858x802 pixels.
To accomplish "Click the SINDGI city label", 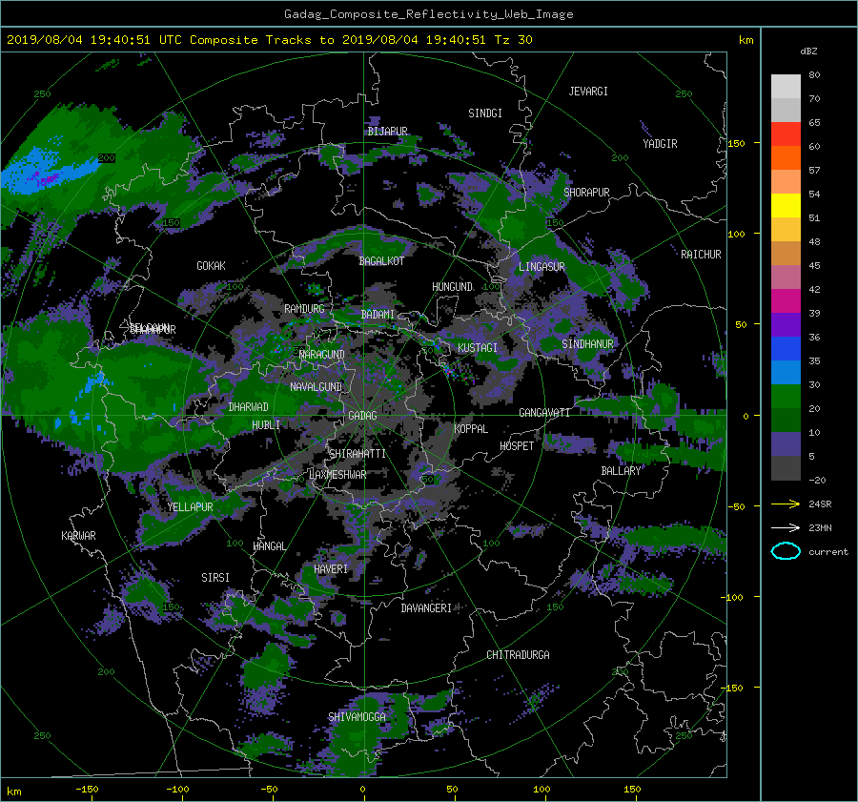I will point(485,113).
